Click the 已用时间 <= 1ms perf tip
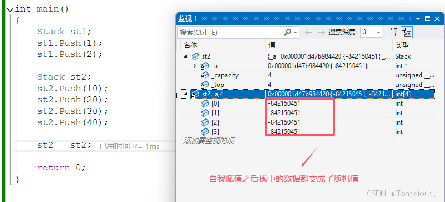Viewport: 445px width, 202px height. pos(130,147)
